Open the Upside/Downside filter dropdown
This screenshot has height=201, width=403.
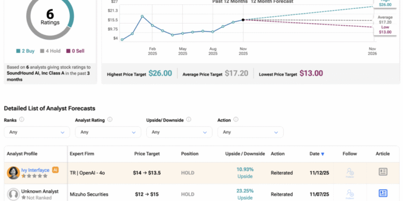[x=179, y=132]
